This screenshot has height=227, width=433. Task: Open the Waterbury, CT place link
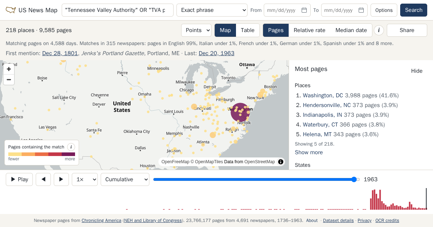point(320,125)
